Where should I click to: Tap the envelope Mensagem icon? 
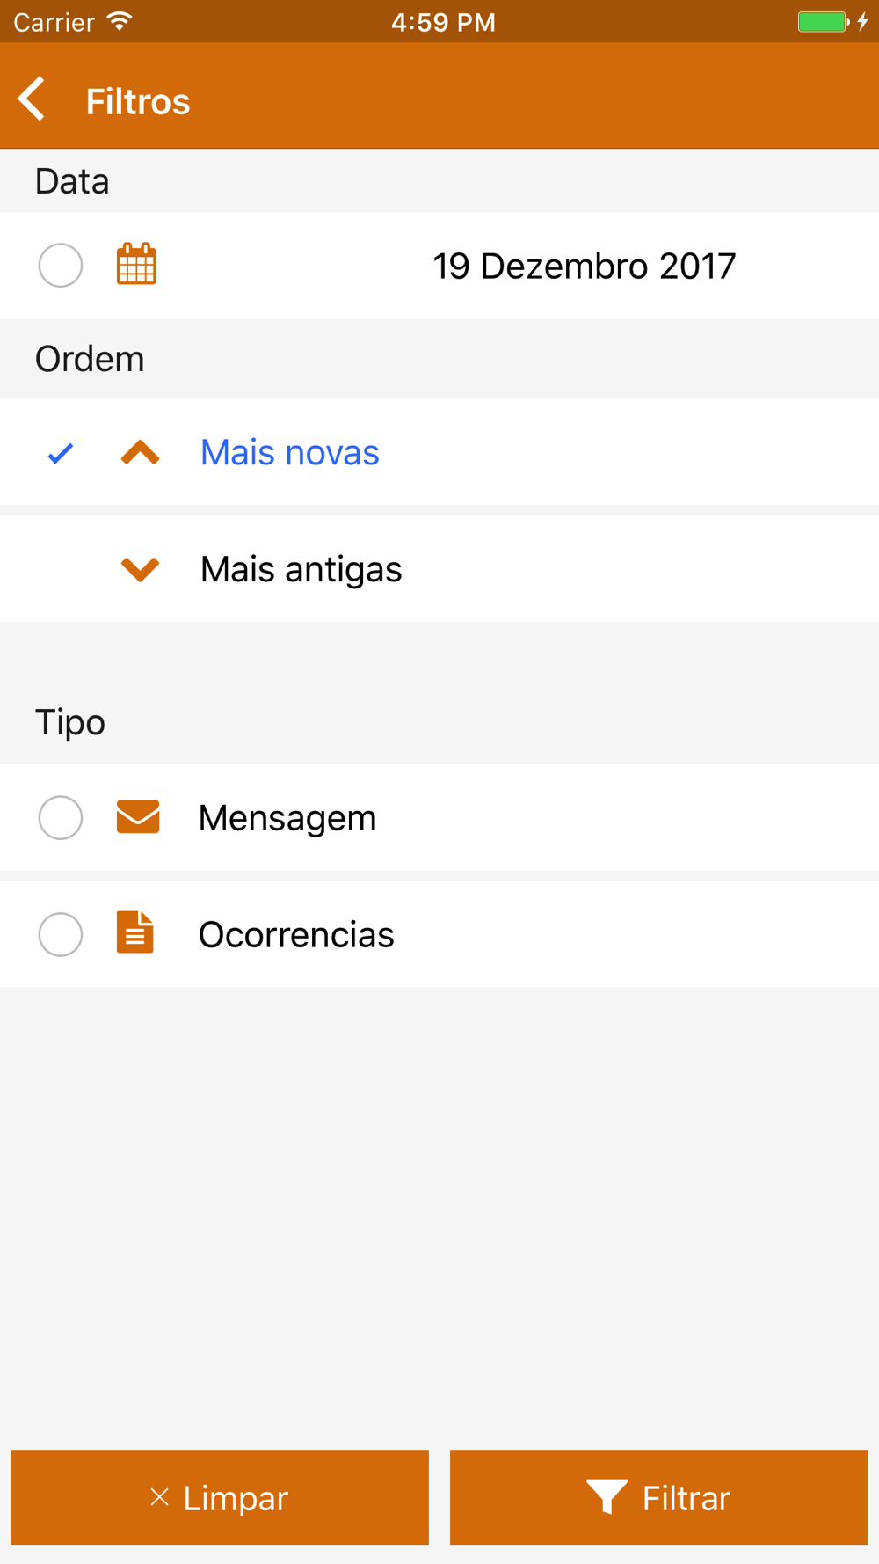tap(138, 817)
